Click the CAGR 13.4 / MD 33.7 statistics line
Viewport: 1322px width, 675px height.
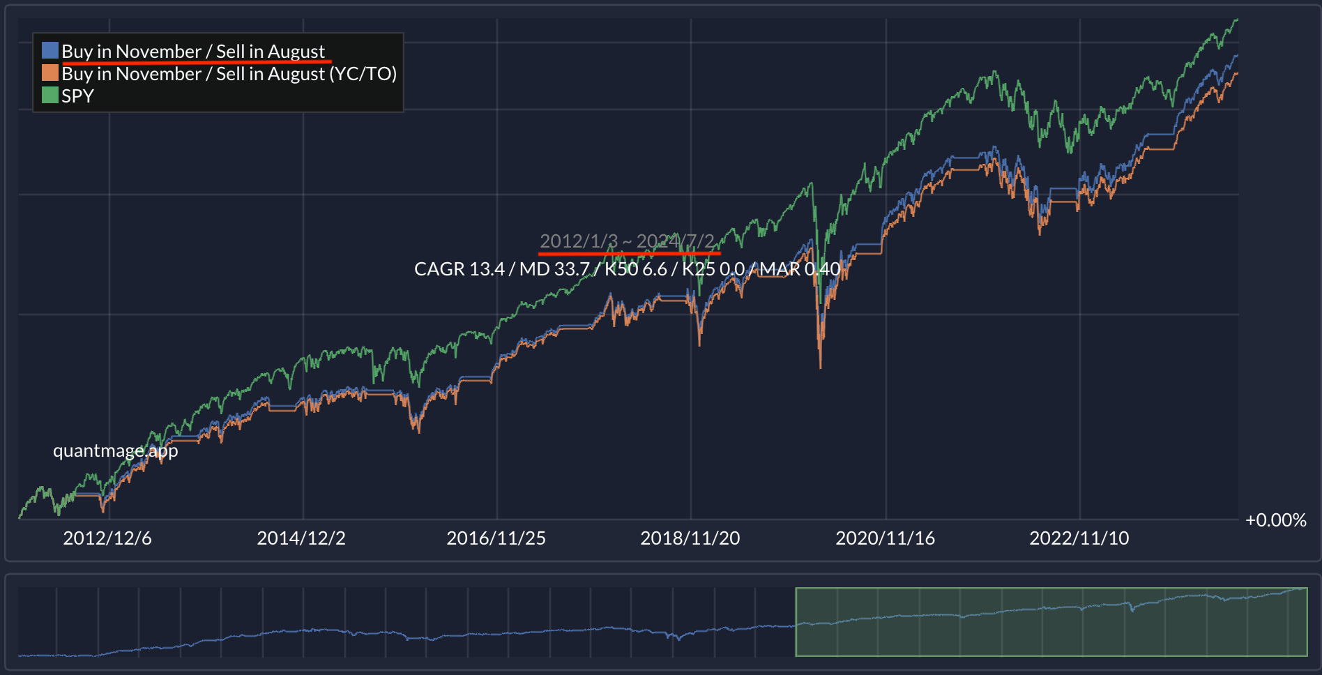[x=628, y=268]
